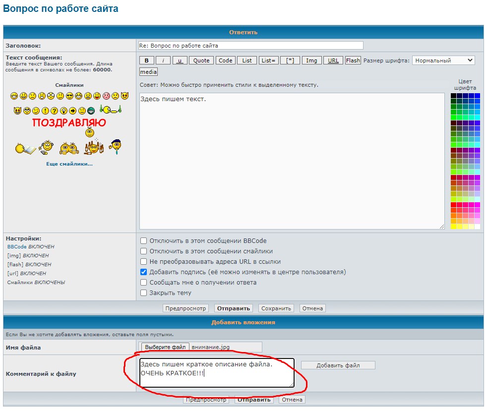488x412 pixels.
Task: Insert the smiley reading a book
Action: (26, 148)
